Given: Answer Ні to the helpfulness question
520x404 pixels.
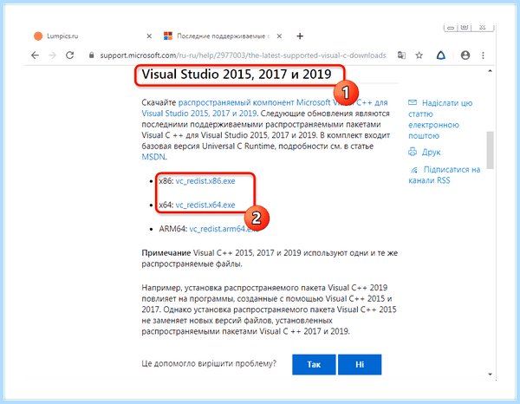Looking at the screenshot, I should point(360,364).
